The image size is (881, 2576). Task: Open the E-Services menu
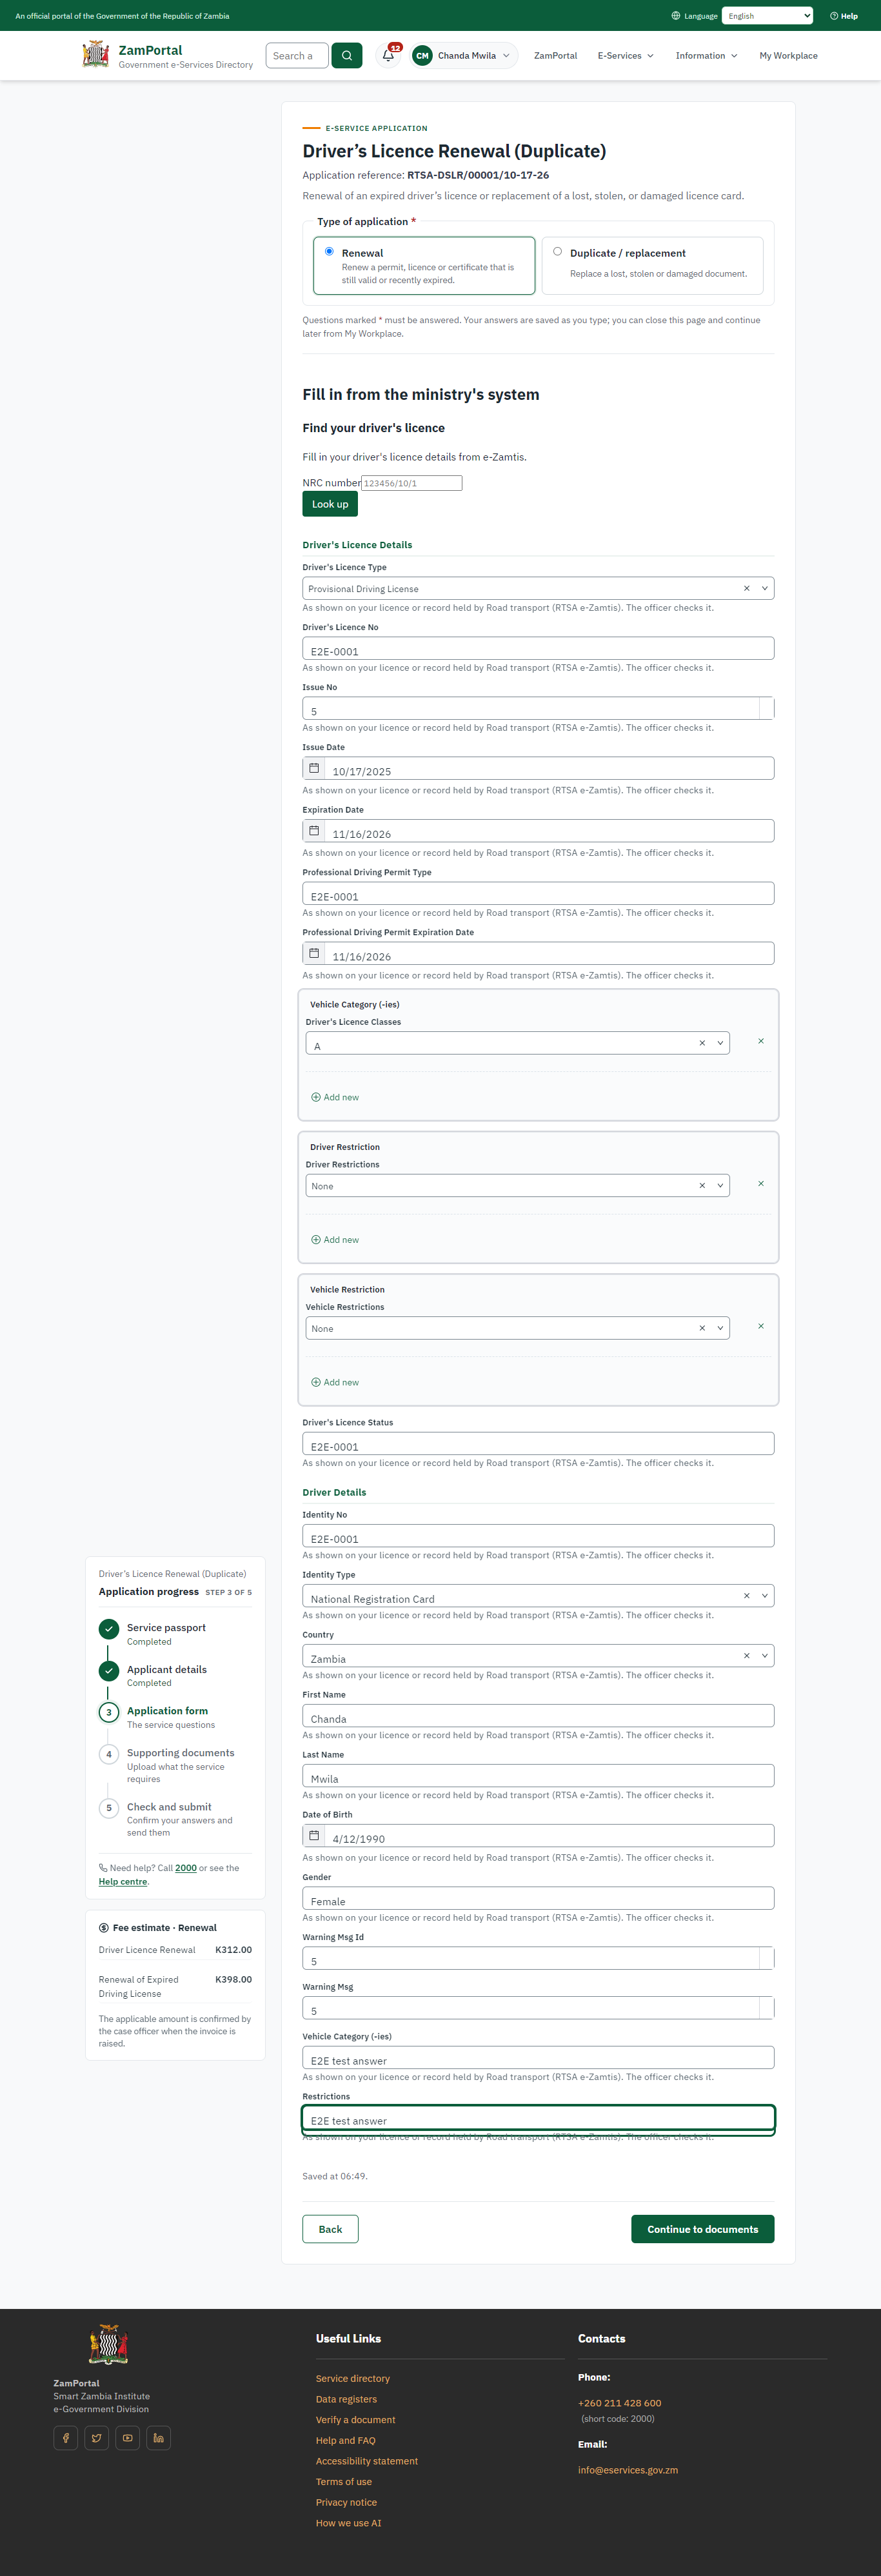coord(625,56)
